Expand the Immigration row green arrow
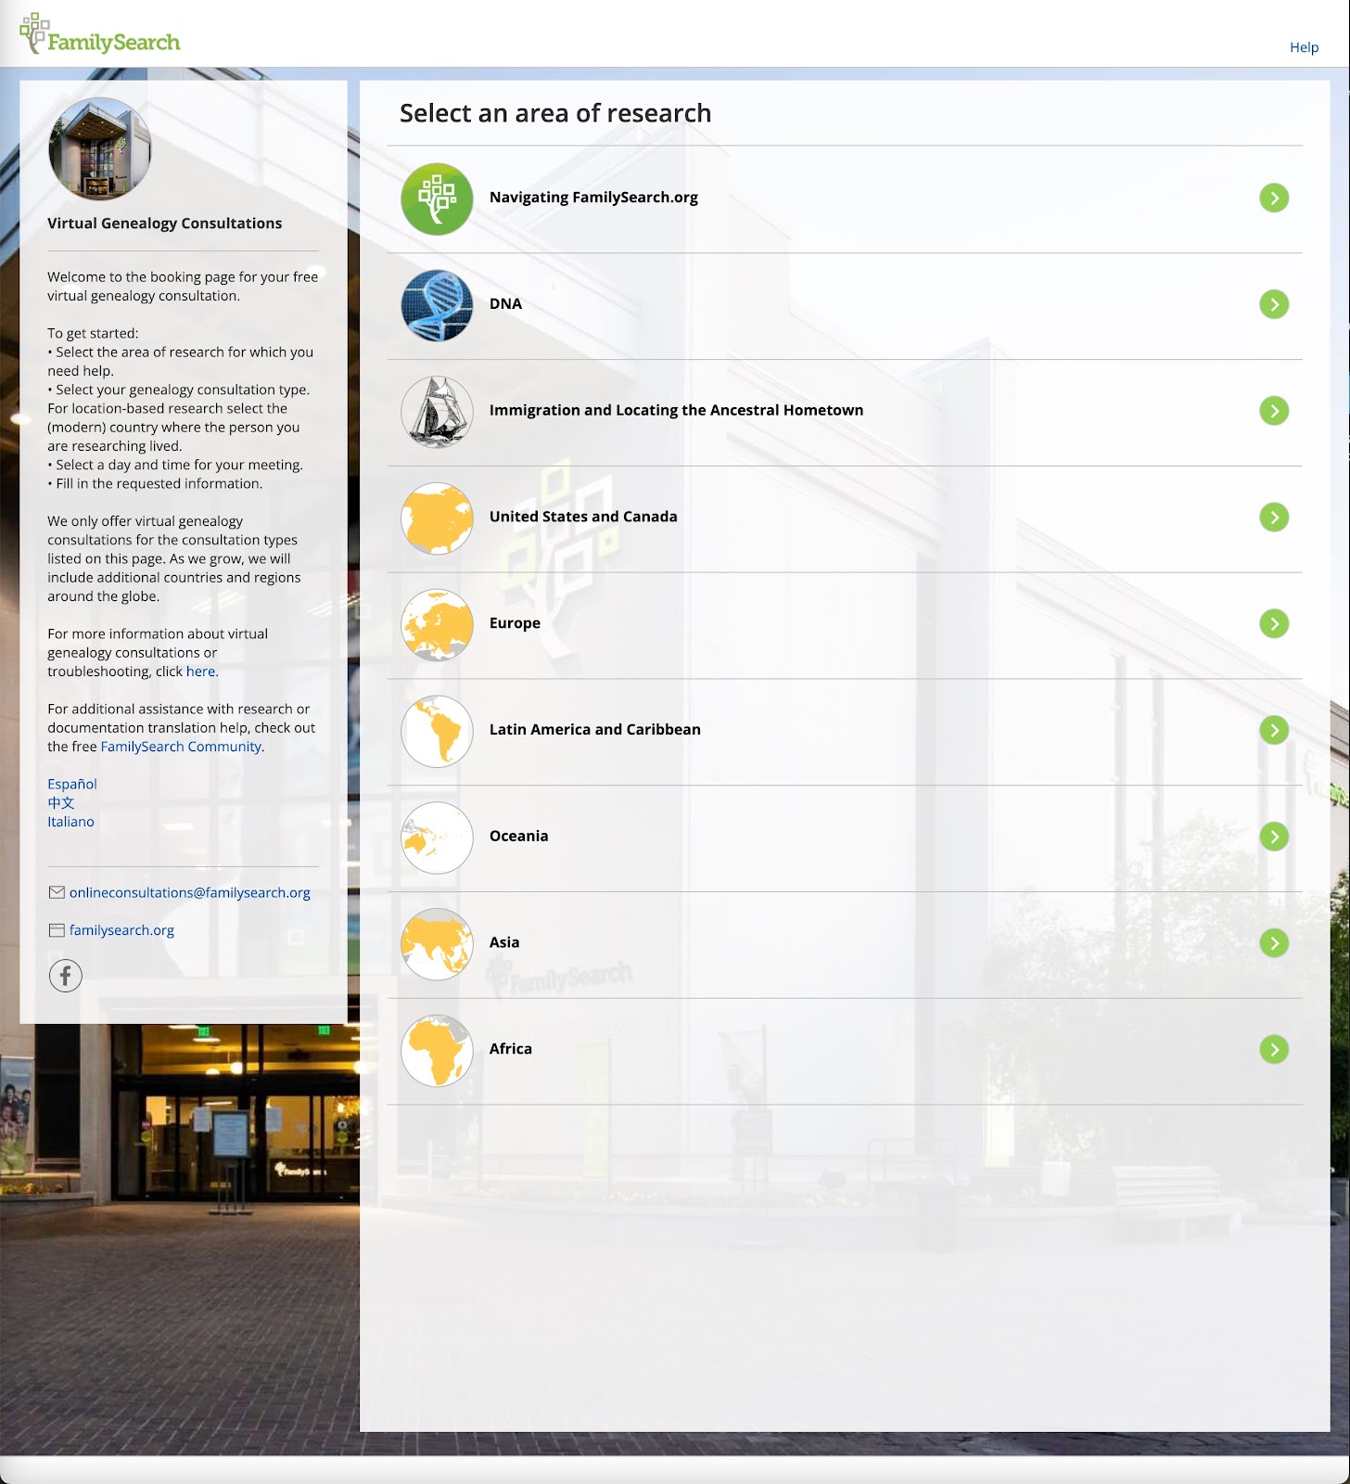 [1274, 411]
